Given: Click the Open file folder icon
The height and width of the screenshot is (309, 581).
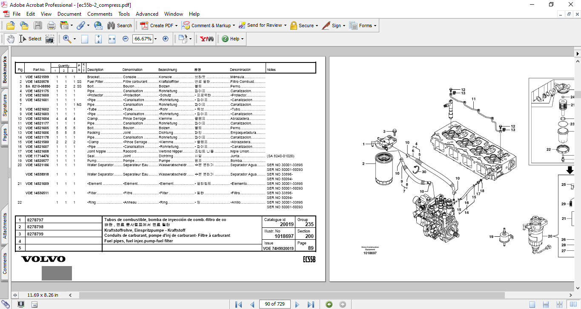Looking at the screenshot, I should (x=11, y=26).
